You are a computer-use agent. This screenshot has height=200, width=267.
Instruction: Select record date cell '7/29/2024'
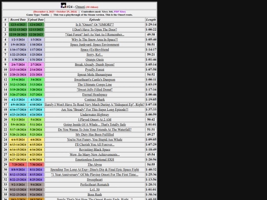pyautogui.click(x=18, y=164)
